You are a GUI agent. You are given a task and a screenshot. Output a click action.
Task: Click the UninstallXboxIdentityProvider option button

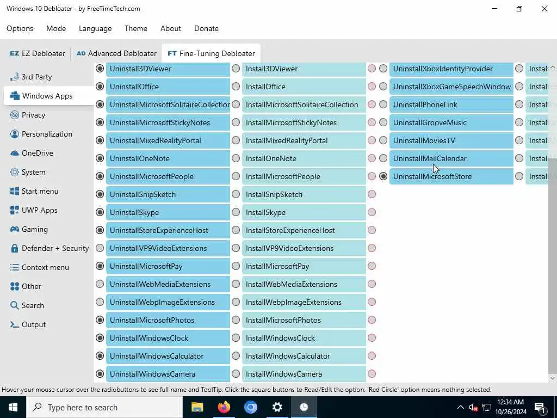tap(451, 69)
